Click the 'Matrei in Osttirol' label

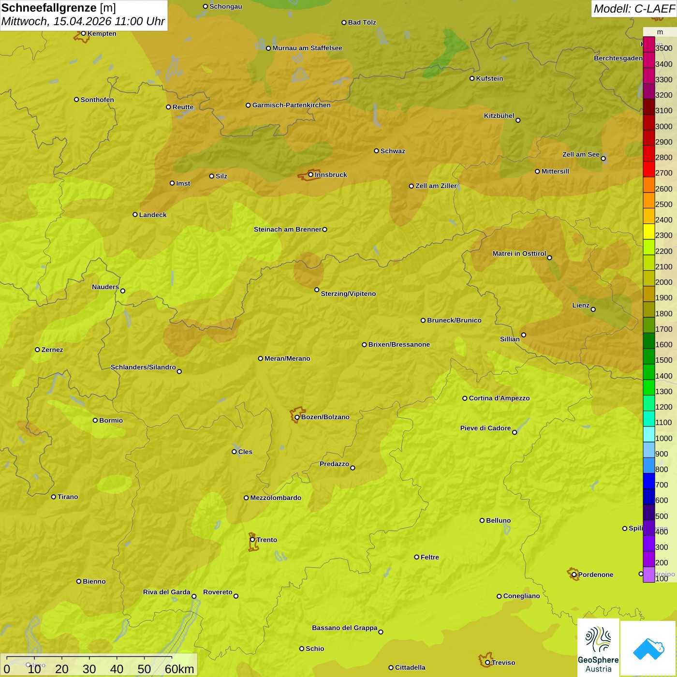[519, 253]
